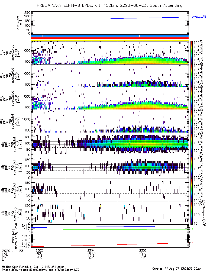Click the ch2LC pitch-angle spectrogram panel

[x=110, y=190]
